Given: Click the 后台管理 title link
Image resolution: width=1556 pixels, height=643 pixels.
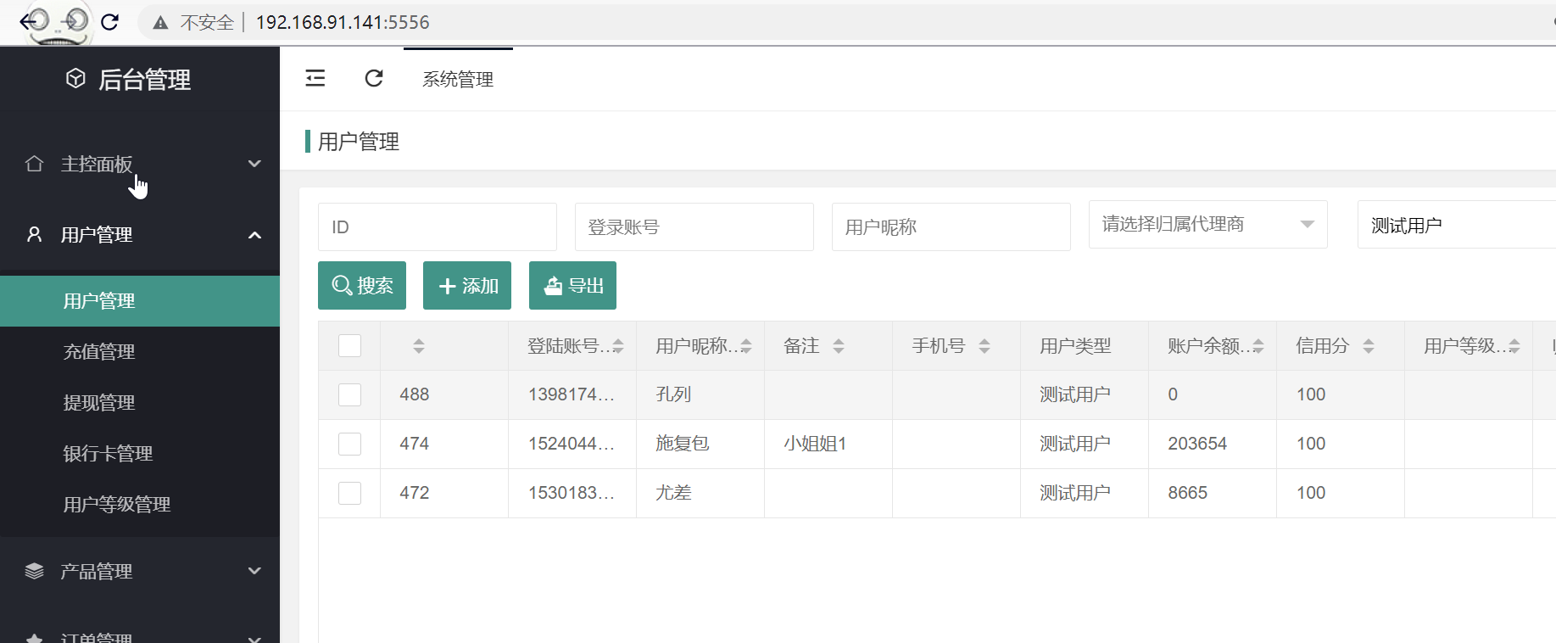Looking at the screenshot, I should 144,80.
